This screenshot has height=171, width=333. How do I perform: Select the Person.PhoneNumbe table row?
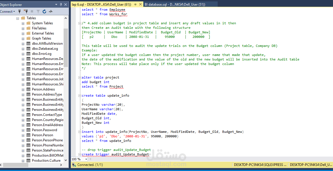click(x=47, y=145)
